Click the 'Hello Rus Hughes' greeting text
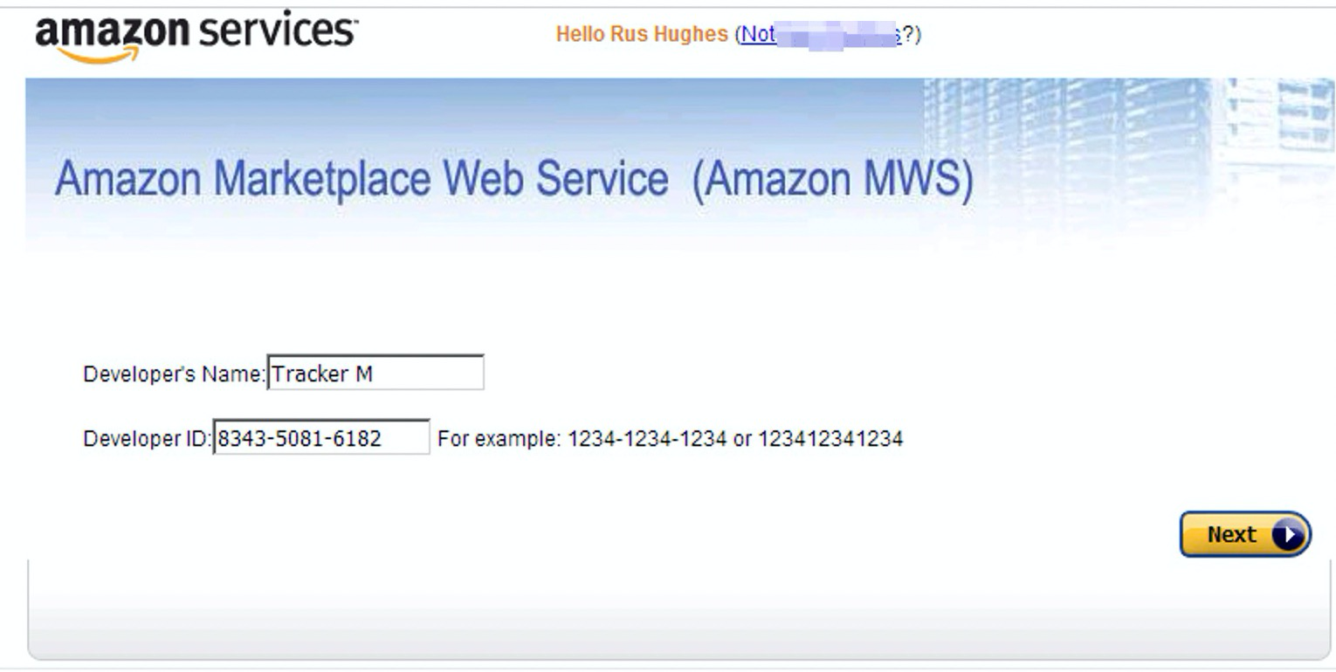This screenshot has width=1336, height=672. [x=642, y=35]
